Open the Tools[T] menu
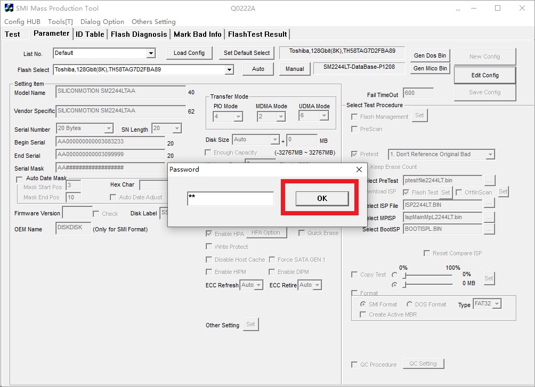535x387 pixels. pyautogui.click(x=60, y=22)
